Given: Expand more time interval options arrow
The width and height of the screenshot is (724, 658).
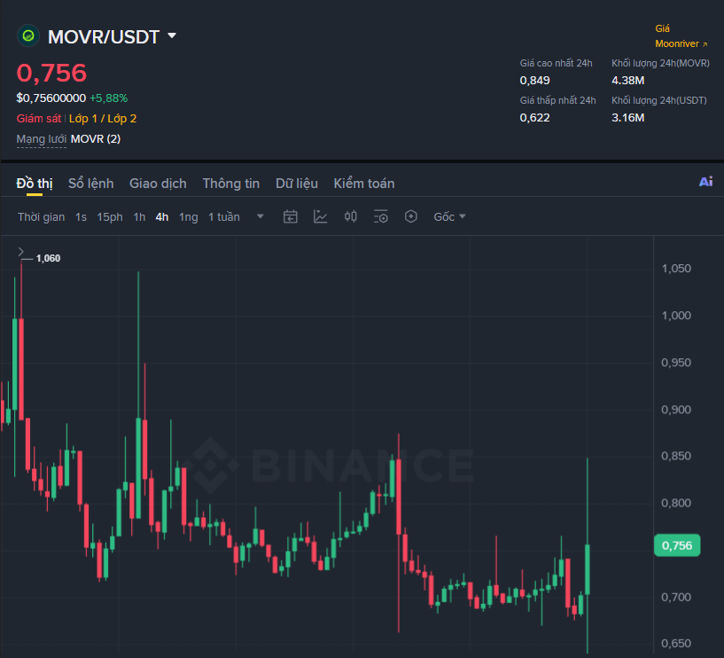Looking at the screenshot, I should [x=260, y=216].
